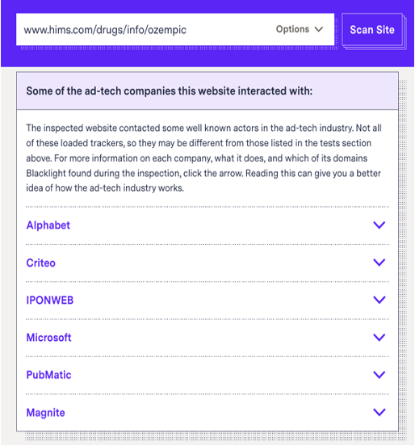This screenshot has height=446, width=415.
Task: Click the ad-tech description paragraph text
Action: click(x=203, y=158)
